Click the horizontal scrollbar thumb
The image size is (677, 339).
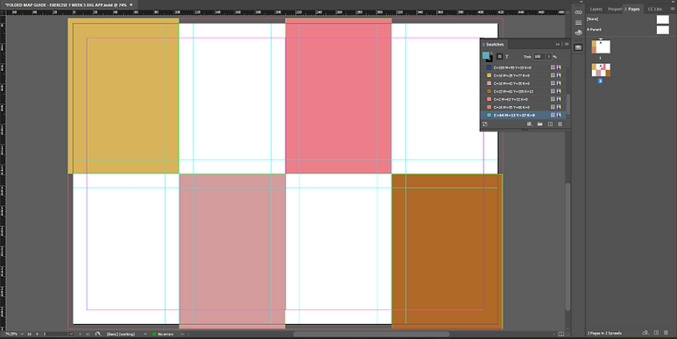tap(371, 334)
